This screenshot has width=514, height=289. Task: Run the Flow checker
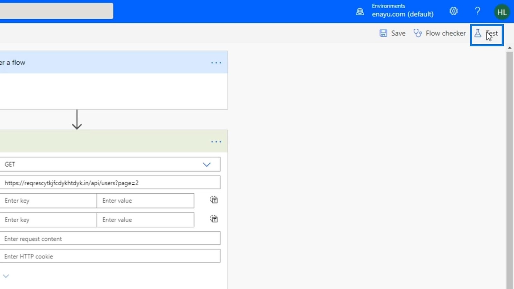[x=439, y=33]
